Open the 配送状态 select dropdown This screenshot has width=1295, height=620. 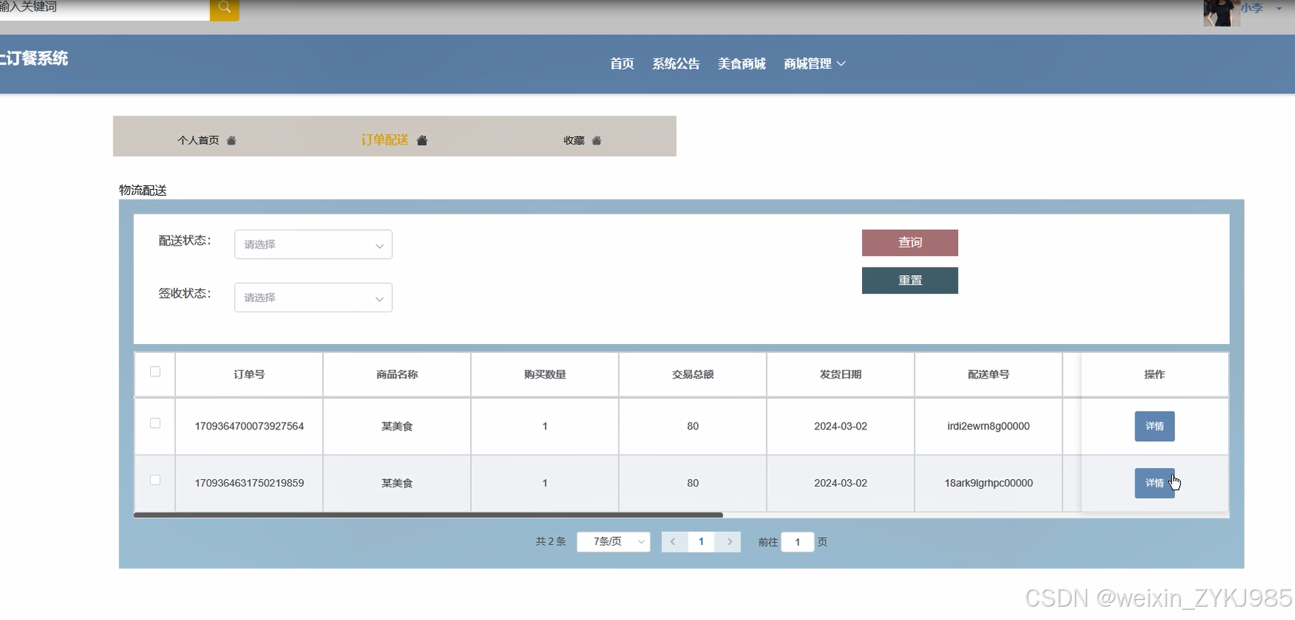pyautogui.click(x=313, y=245)
